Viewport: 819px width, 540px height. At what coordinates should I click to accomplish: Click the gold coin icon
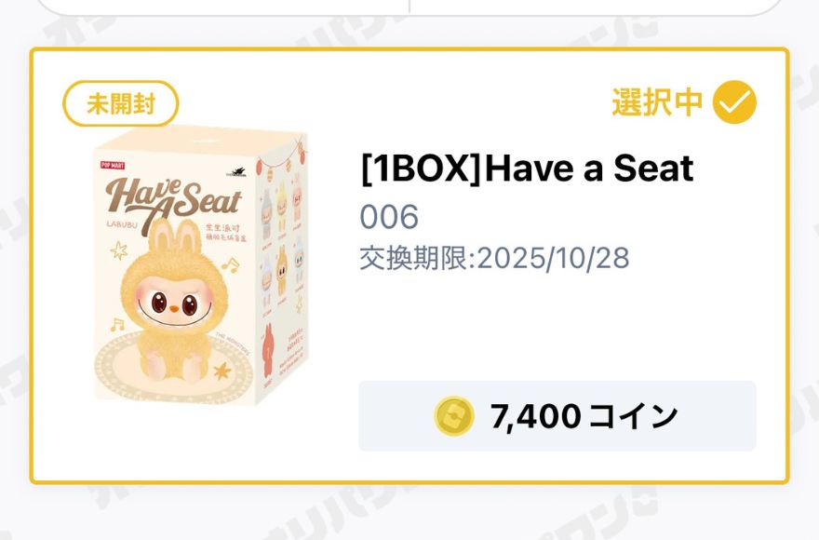point(454,416)
